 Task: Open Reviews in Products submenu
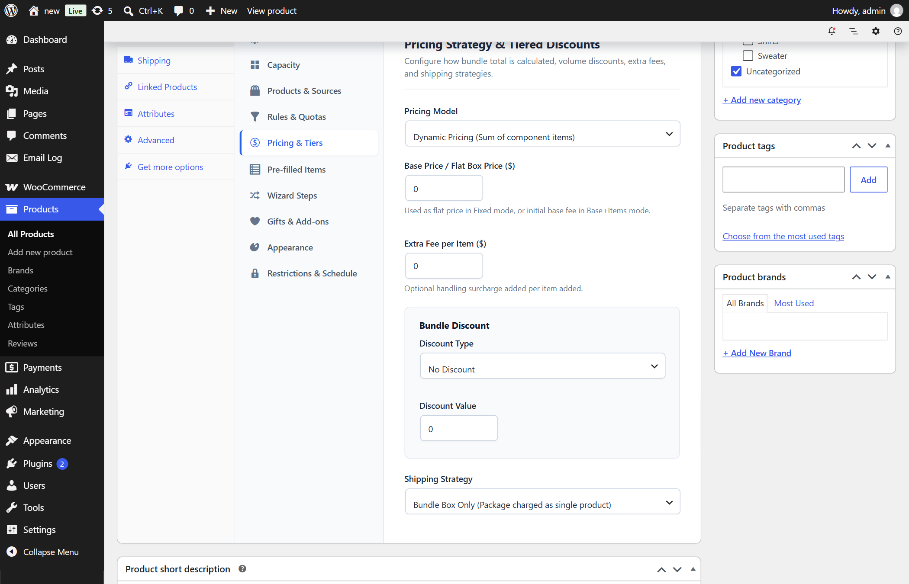tap(23, 343)
